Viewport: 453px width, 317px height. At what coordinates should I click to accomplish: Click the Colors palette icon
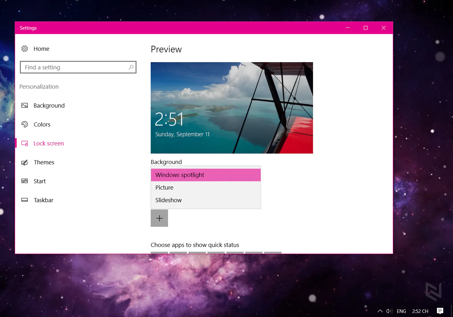25,124
